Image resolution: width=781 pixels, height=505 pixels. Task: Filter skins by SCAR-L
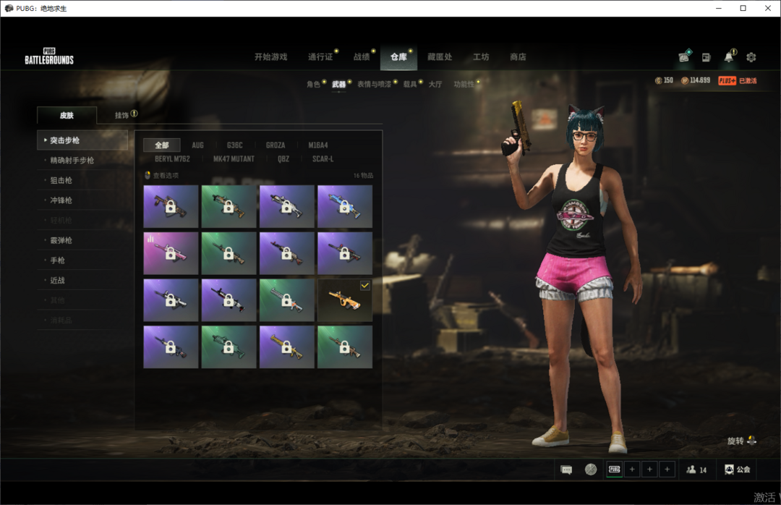point(323,159)
